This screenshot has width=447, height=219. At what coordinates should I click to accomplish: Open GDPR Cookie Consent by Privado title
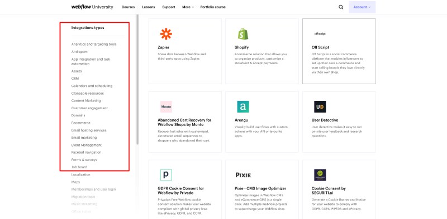[180, 191]
